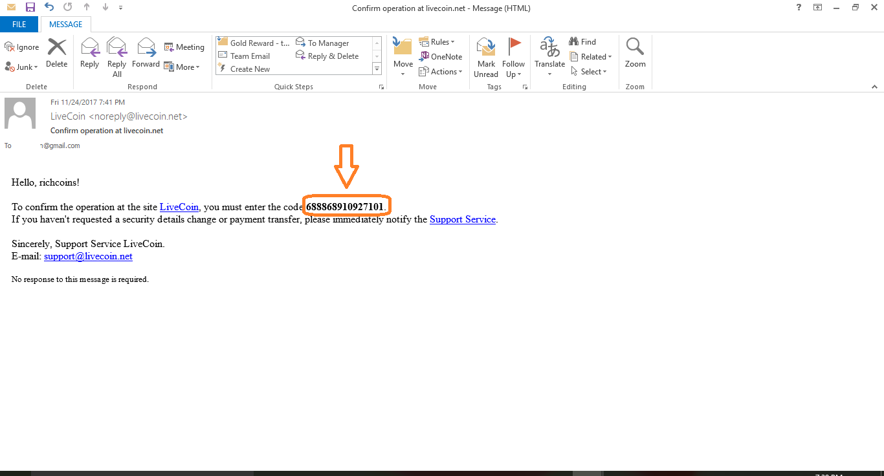Screen dimensions: 884x476
Task: Open the FILE tab
Action: click(19, 25)
